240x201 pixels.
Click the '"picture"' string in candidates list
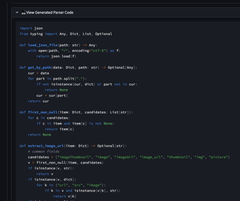coord(218,157)
